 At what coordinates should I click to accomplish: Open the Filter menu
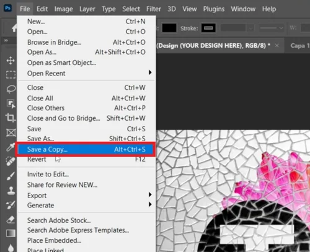pos(154,9)
